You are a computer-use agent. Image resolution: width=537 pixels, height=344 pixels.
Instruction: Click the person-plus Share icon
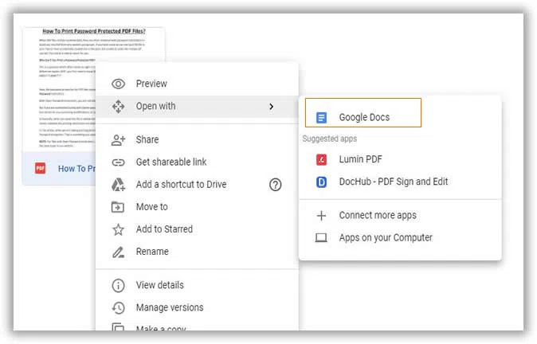(118, 140)
